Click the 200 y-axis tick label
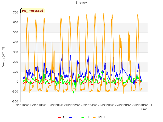 (16, 62)
